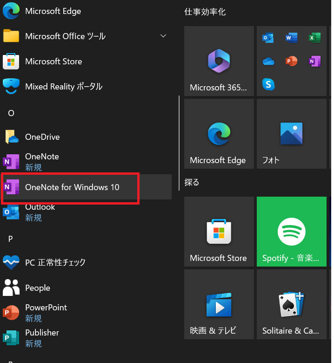Select the 探る tile group title
This screenshot has width=334, height=363.
pyautogui.click(x=192, y=182)
